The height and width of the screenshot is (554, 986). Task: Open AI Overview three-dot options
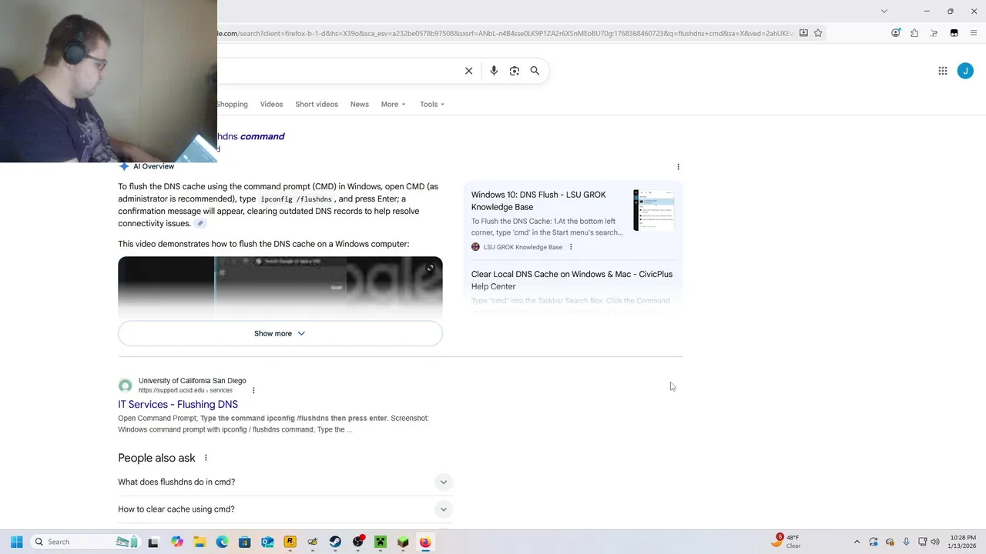click(x=678, y=167)
